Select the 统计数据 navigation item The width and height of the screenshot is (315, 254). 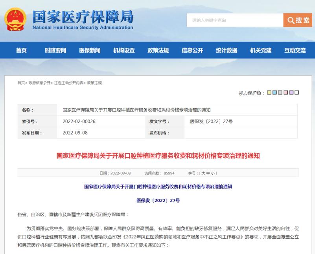[225, 51]
